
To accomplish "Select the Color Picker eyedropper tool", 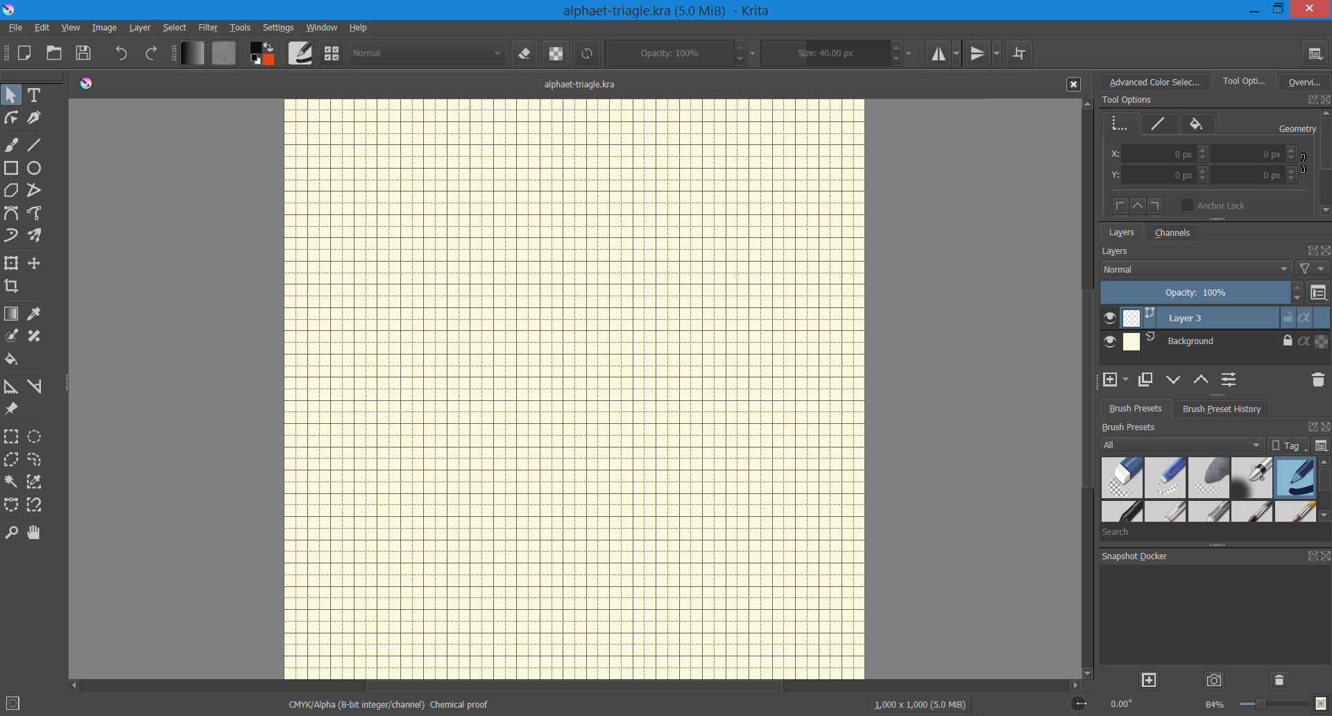I will [34, 314].
